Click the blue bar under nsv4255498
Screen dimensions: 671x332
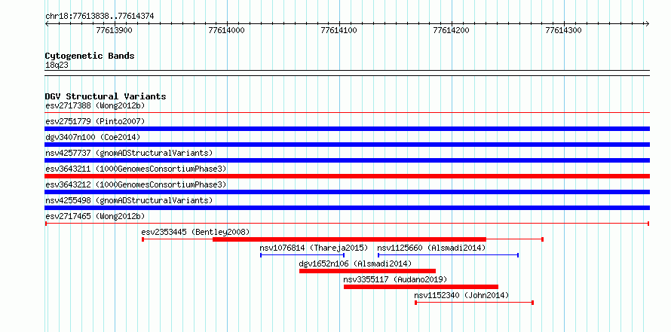click(348, 208)
